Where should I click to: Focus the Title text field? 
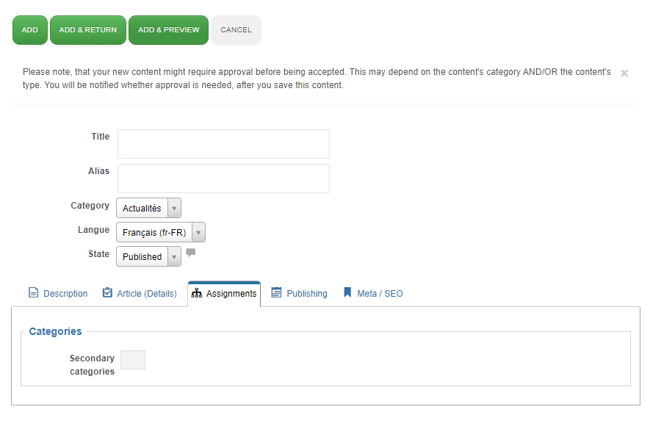click(x=223, y=144)
